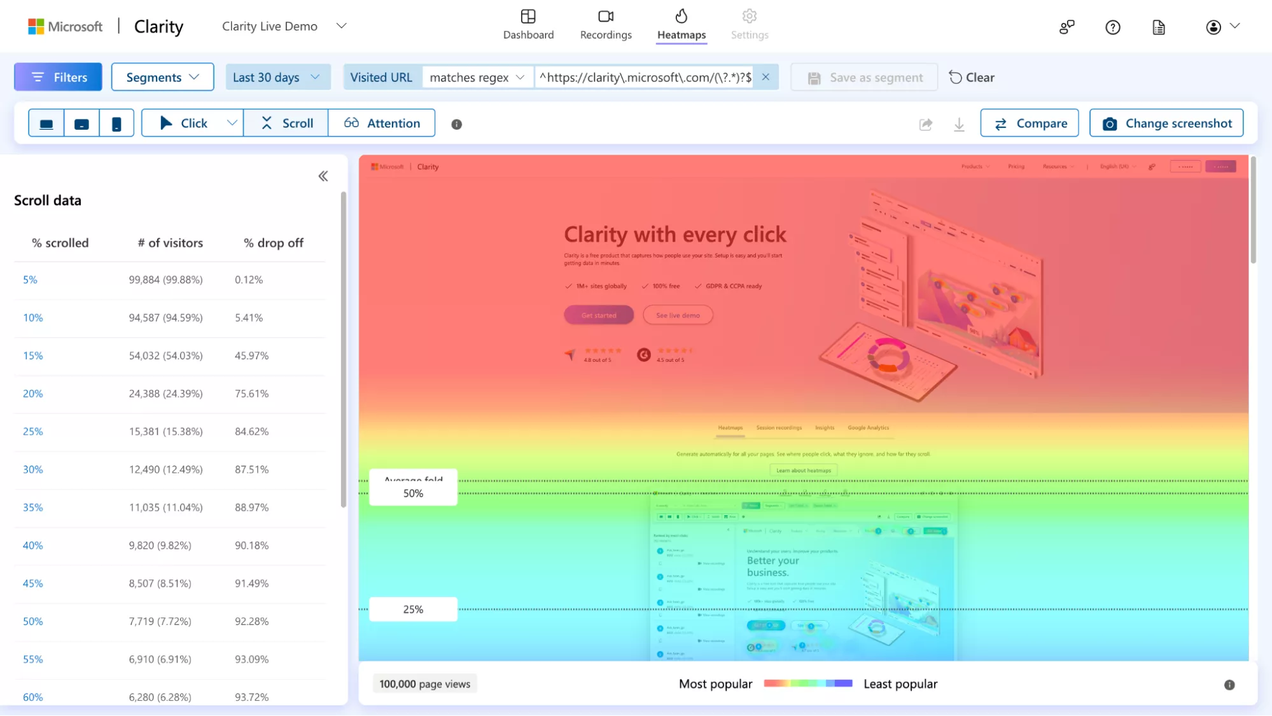The image size is (1272, 716).
Task: Select the 5% scrolled row link
Action: (30, 280)
